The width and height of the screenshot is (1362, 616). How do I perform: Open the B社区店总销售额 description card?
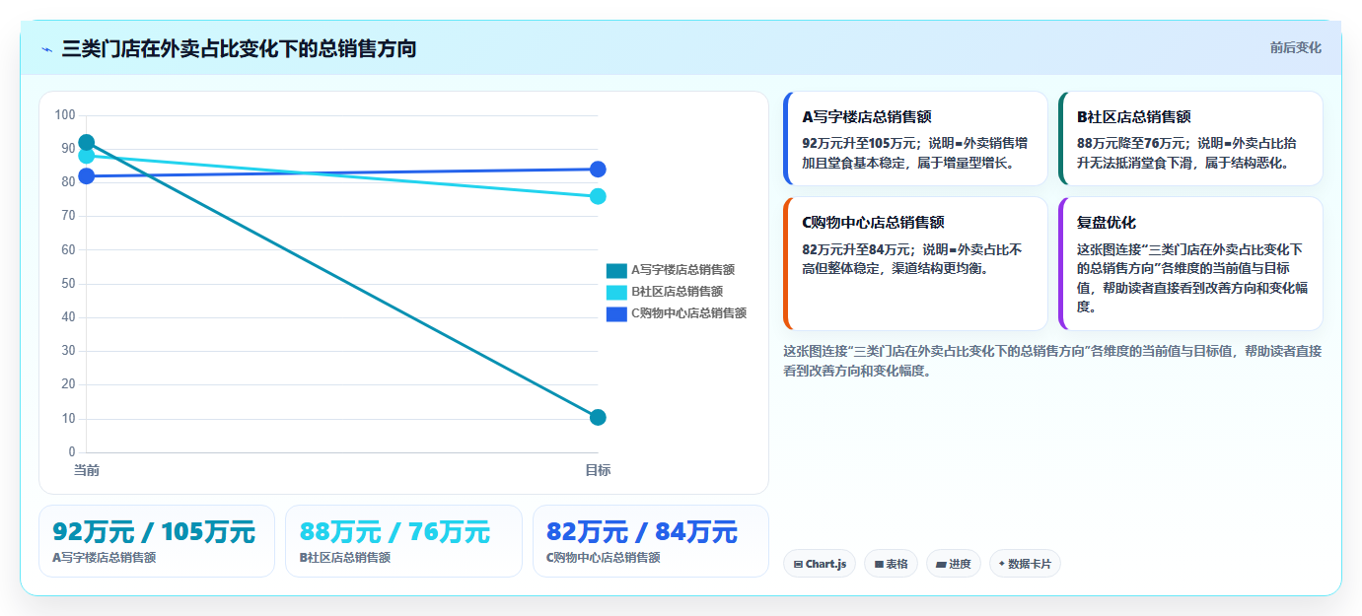(x=1190, y=138)
